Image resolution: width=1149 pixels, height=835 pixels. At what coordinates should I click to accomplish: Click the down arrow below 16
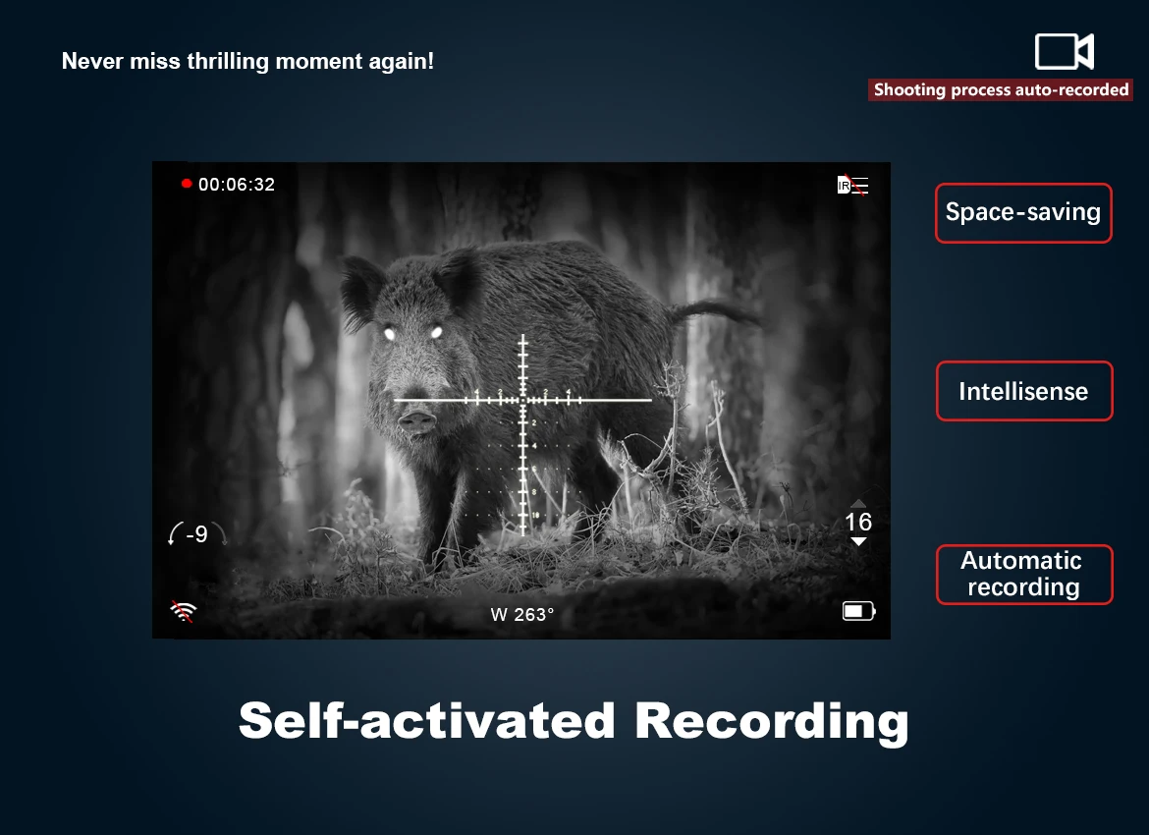point(859,541)
